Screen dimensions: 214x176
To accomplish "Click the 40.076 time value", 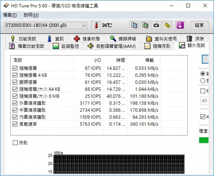I will click(116, 96).
